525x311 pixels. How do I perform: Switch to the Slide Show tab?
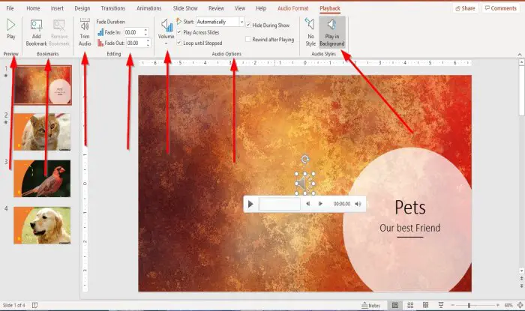[x=185, y=8]
